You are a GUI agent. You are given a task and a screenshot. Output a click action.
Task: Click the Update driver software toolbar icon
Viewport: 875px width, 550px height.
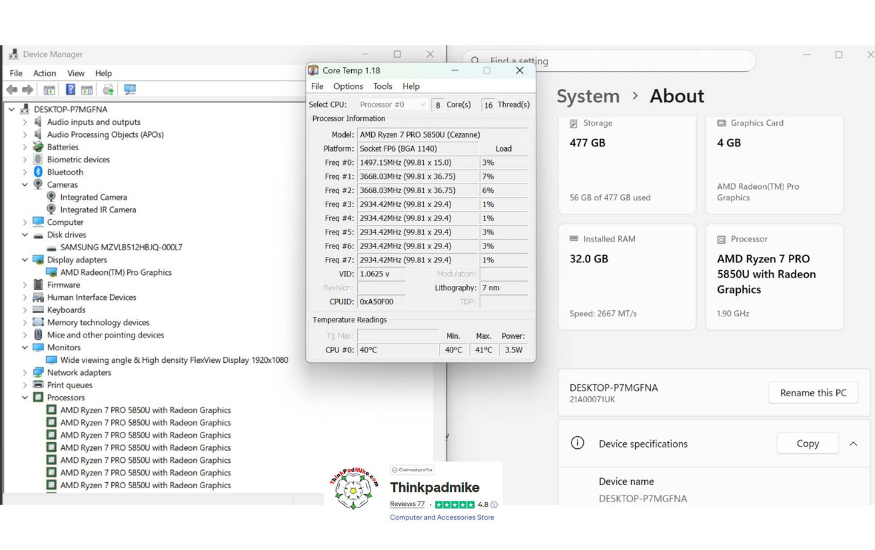pyautogui.click(x=108, y=90)
